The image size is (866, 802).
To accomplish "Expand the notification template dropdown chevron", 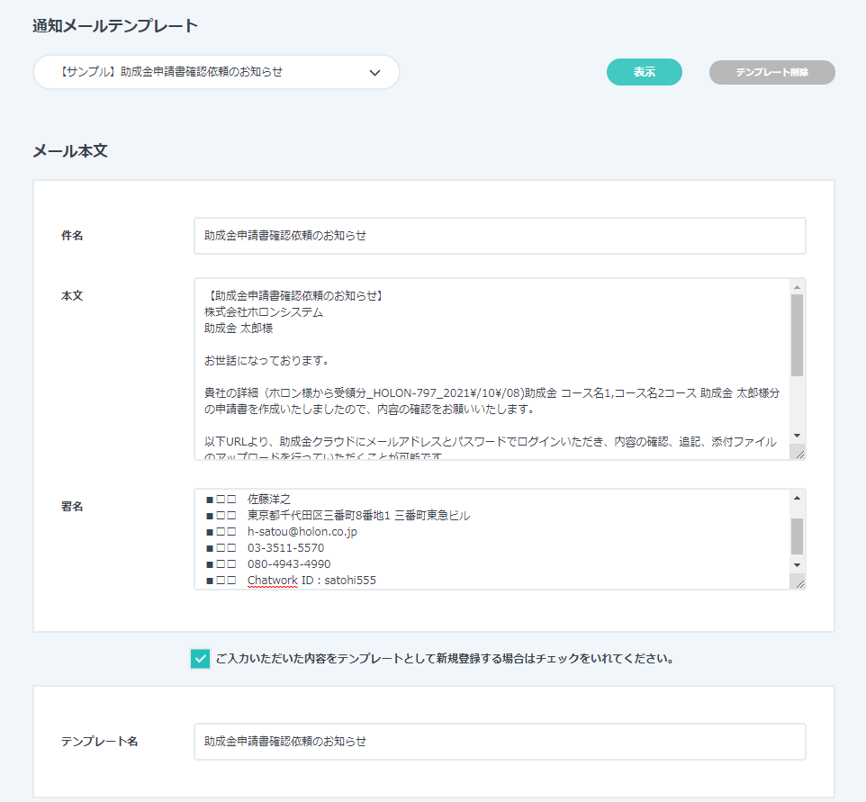I will [375, 73].
